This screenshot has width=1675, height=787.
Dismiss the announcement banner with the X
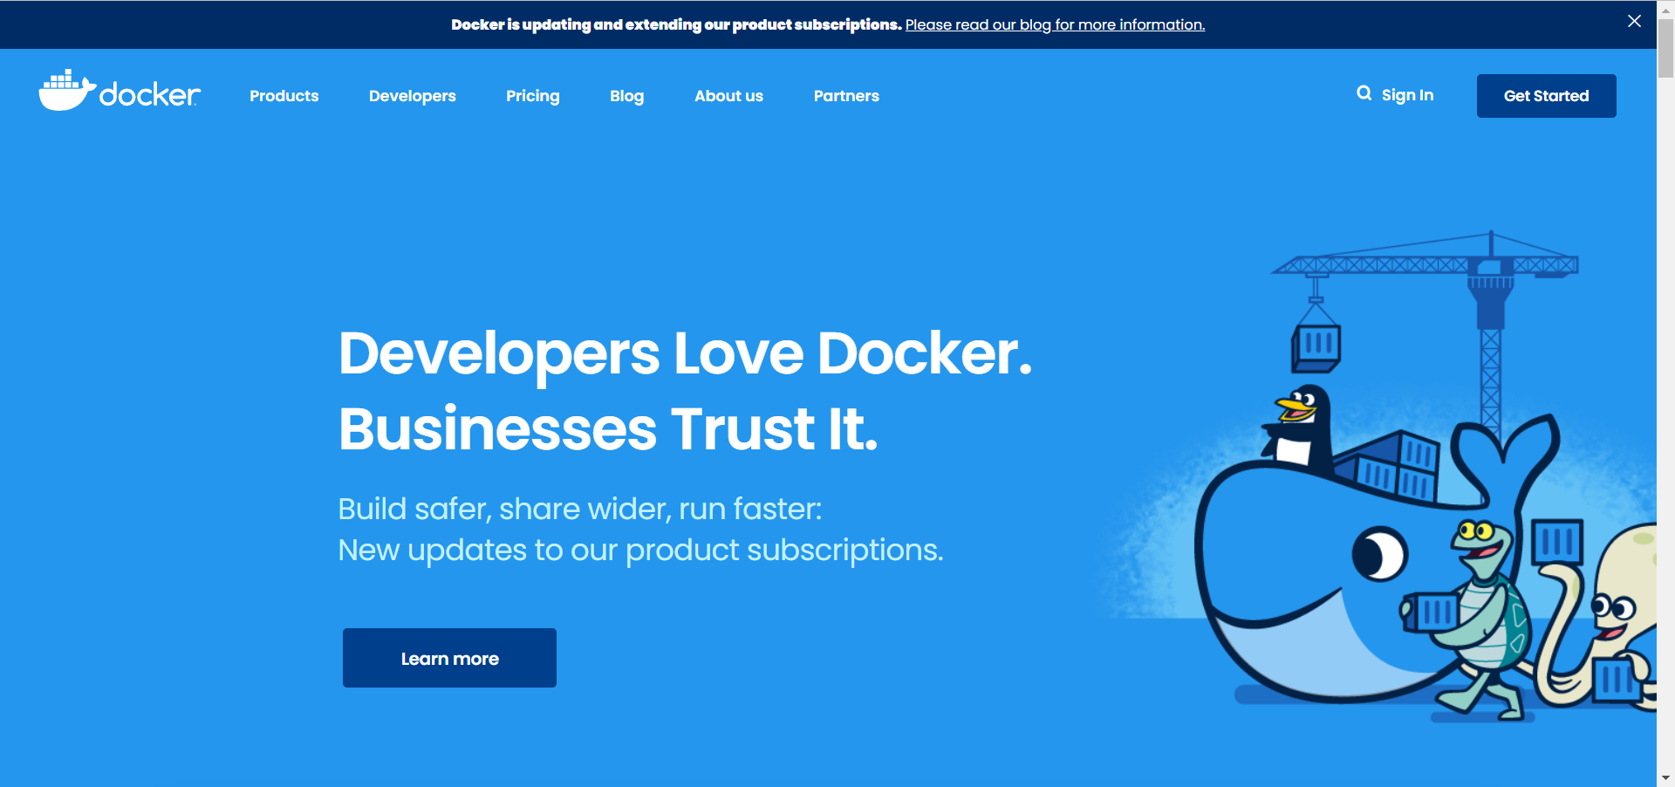pos(1634,21)
